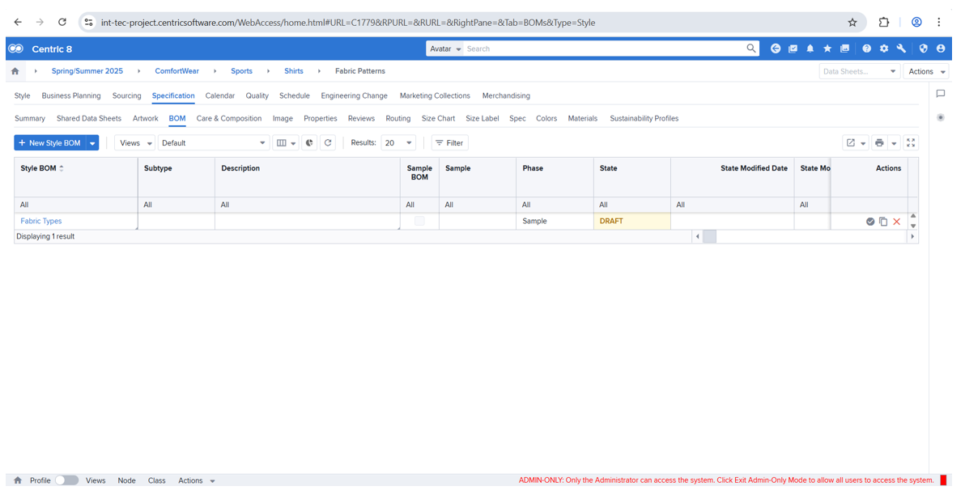The image size is (965, 499).
Task: Open the column chooser dropdown
Action: point(286,142)
